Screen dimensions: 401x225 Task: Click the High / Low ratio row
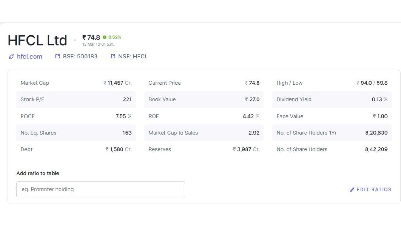(x=332, y=83)
